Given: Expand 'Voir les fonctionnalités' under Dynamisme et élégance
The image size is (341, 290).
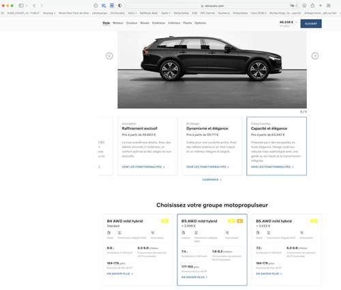Looking at the screenshot, I should (207, 167).
